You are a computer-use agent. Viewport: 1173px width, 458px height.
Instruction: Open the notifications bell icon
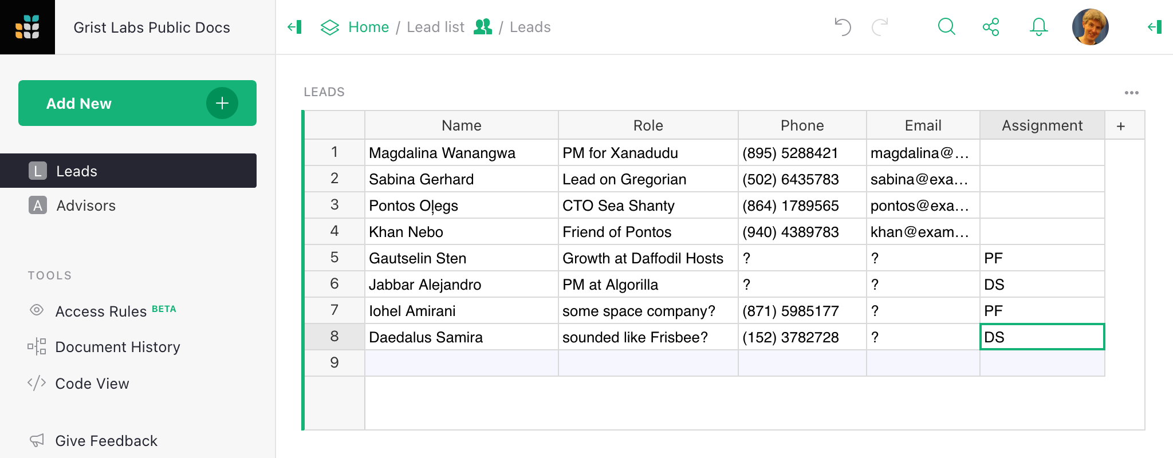click(x=1038, y=27)
